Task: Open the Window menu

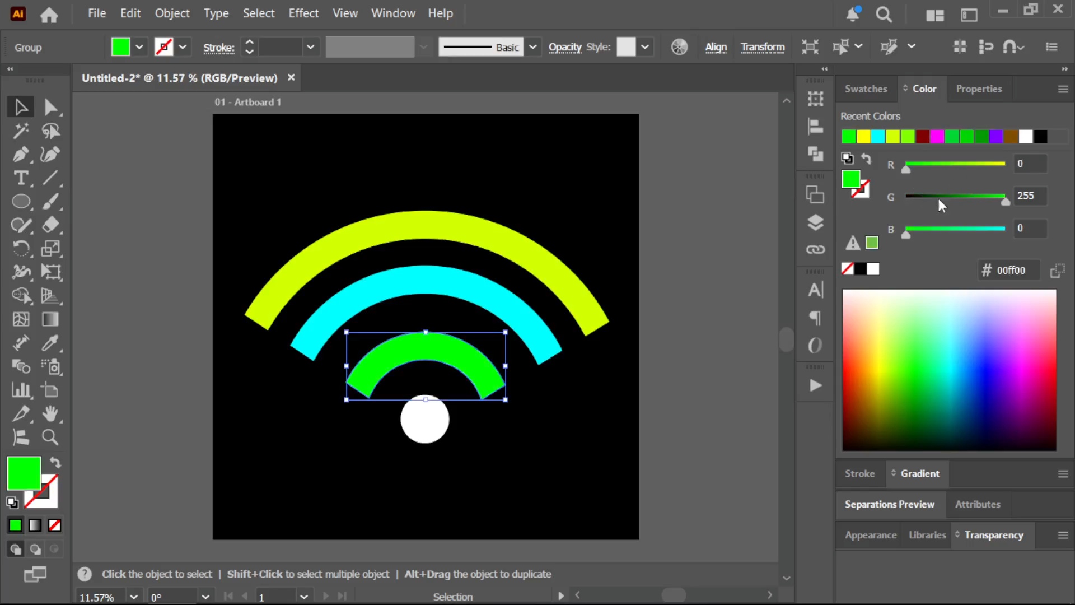Action: tap(393, 13)
